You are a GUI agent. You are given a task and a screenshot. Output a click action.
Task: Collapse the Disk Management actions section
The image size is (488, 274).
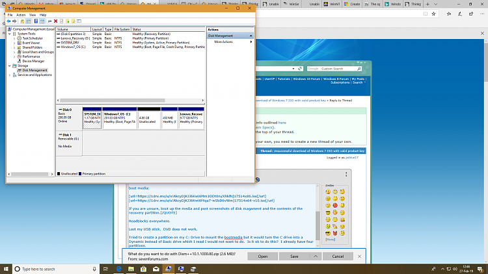(251, 36)
